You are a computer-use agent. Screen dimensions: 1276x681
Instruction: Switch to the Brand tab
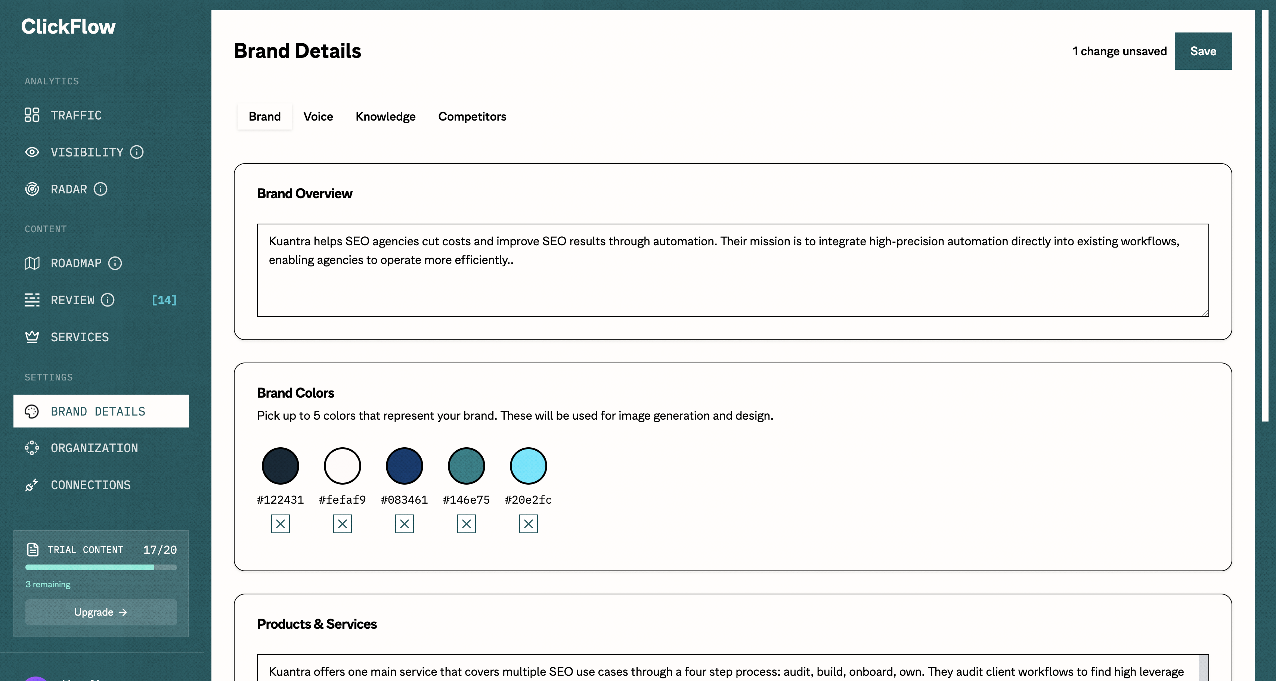264,116
